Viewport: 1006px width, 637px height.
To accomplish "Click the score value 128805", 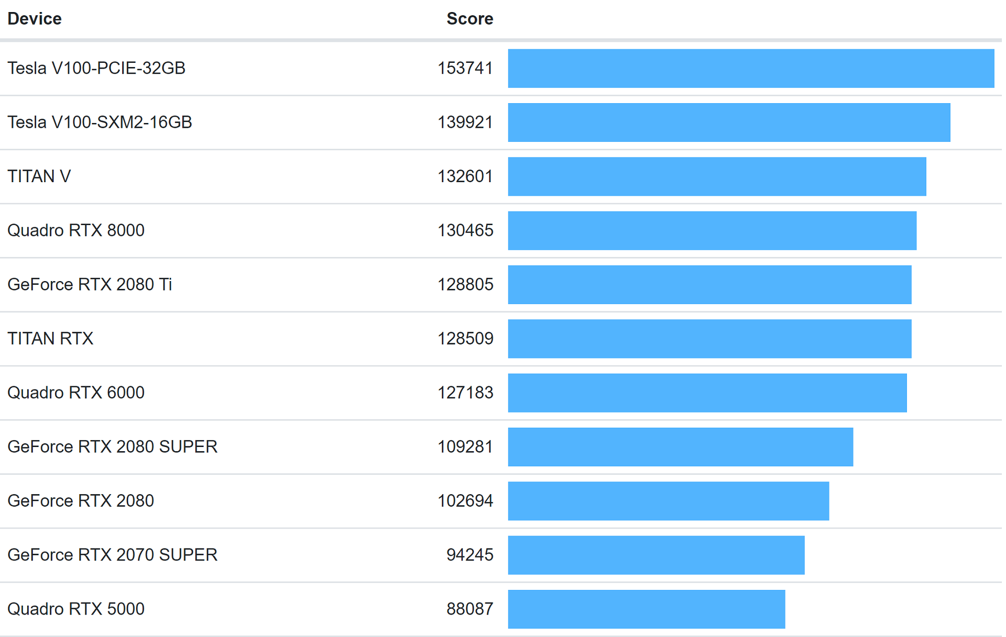I will (x=465, y=284).
